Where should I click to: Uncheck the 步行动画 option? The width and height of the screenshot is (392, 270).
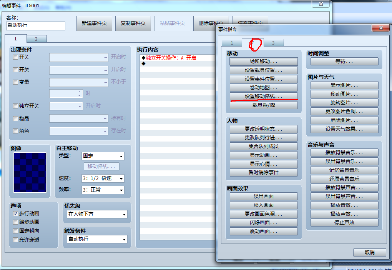[15, 214]
